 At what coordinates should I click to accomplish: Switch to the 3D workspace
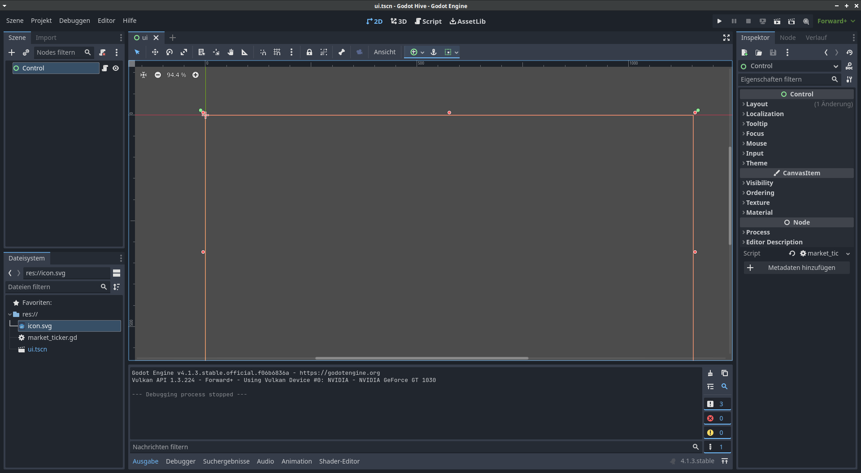399,21
